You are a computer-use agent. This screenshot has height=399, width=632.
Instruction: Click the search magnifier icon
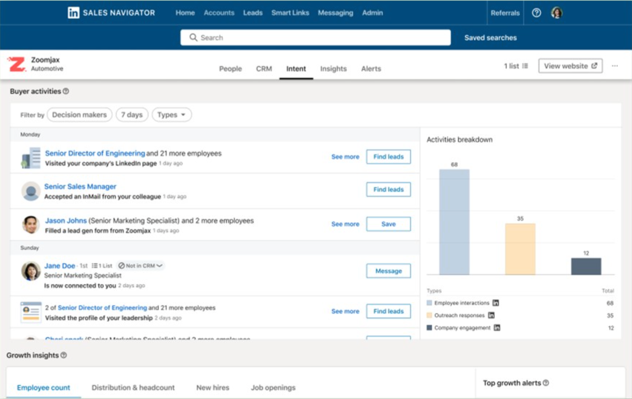[x=193, y=37]
